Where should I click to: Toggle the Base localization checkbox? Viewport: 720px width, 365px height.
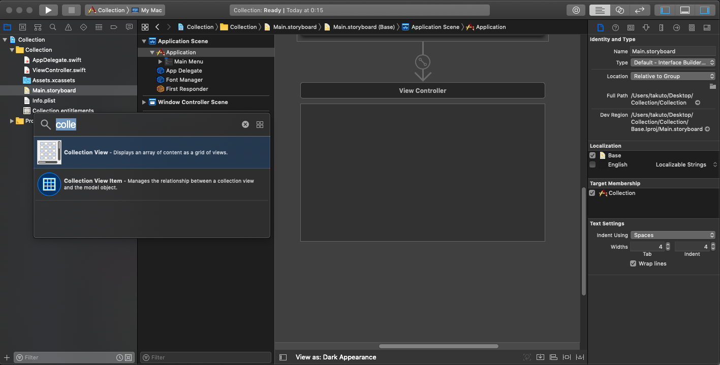[592, 155]
